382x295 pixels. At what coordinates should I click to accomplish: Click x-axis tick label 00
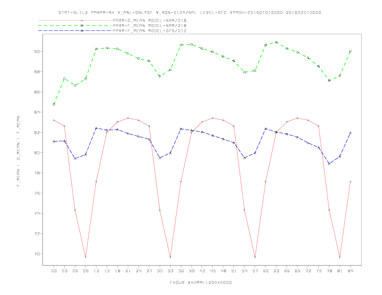pos(54,271)
